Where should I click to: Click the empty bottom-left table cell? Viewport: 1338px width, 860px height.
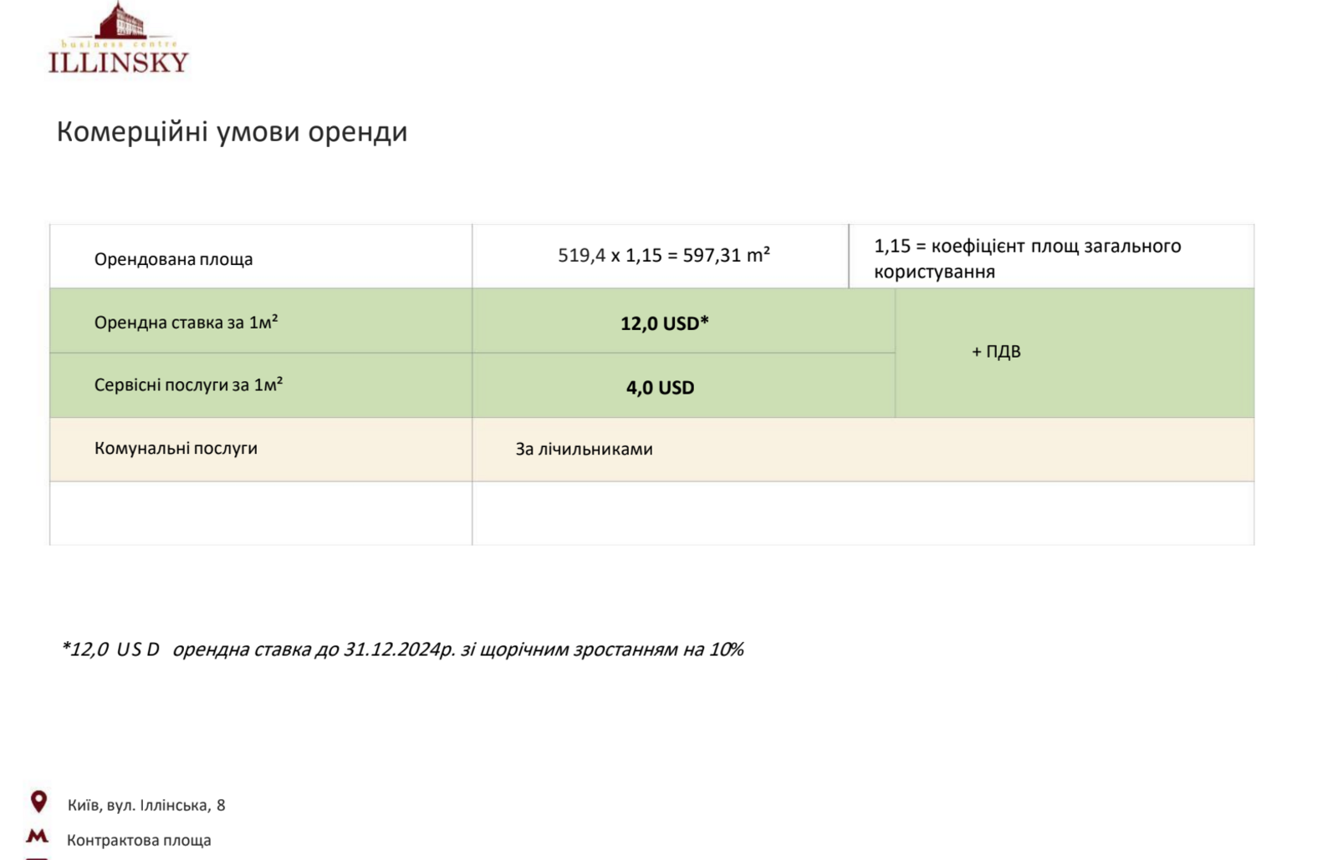[x=260, y=513]
